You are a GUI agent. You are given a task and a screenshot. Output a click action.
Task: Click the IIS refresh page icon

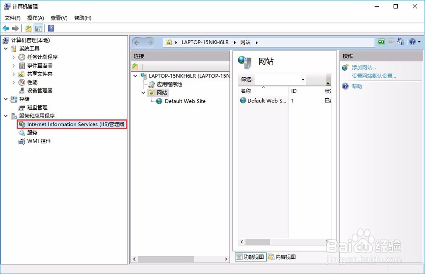(381, 42)
